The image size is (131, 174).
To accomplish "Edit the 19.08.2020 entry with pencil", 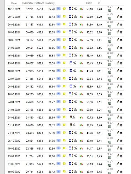I will coord(118,171).
